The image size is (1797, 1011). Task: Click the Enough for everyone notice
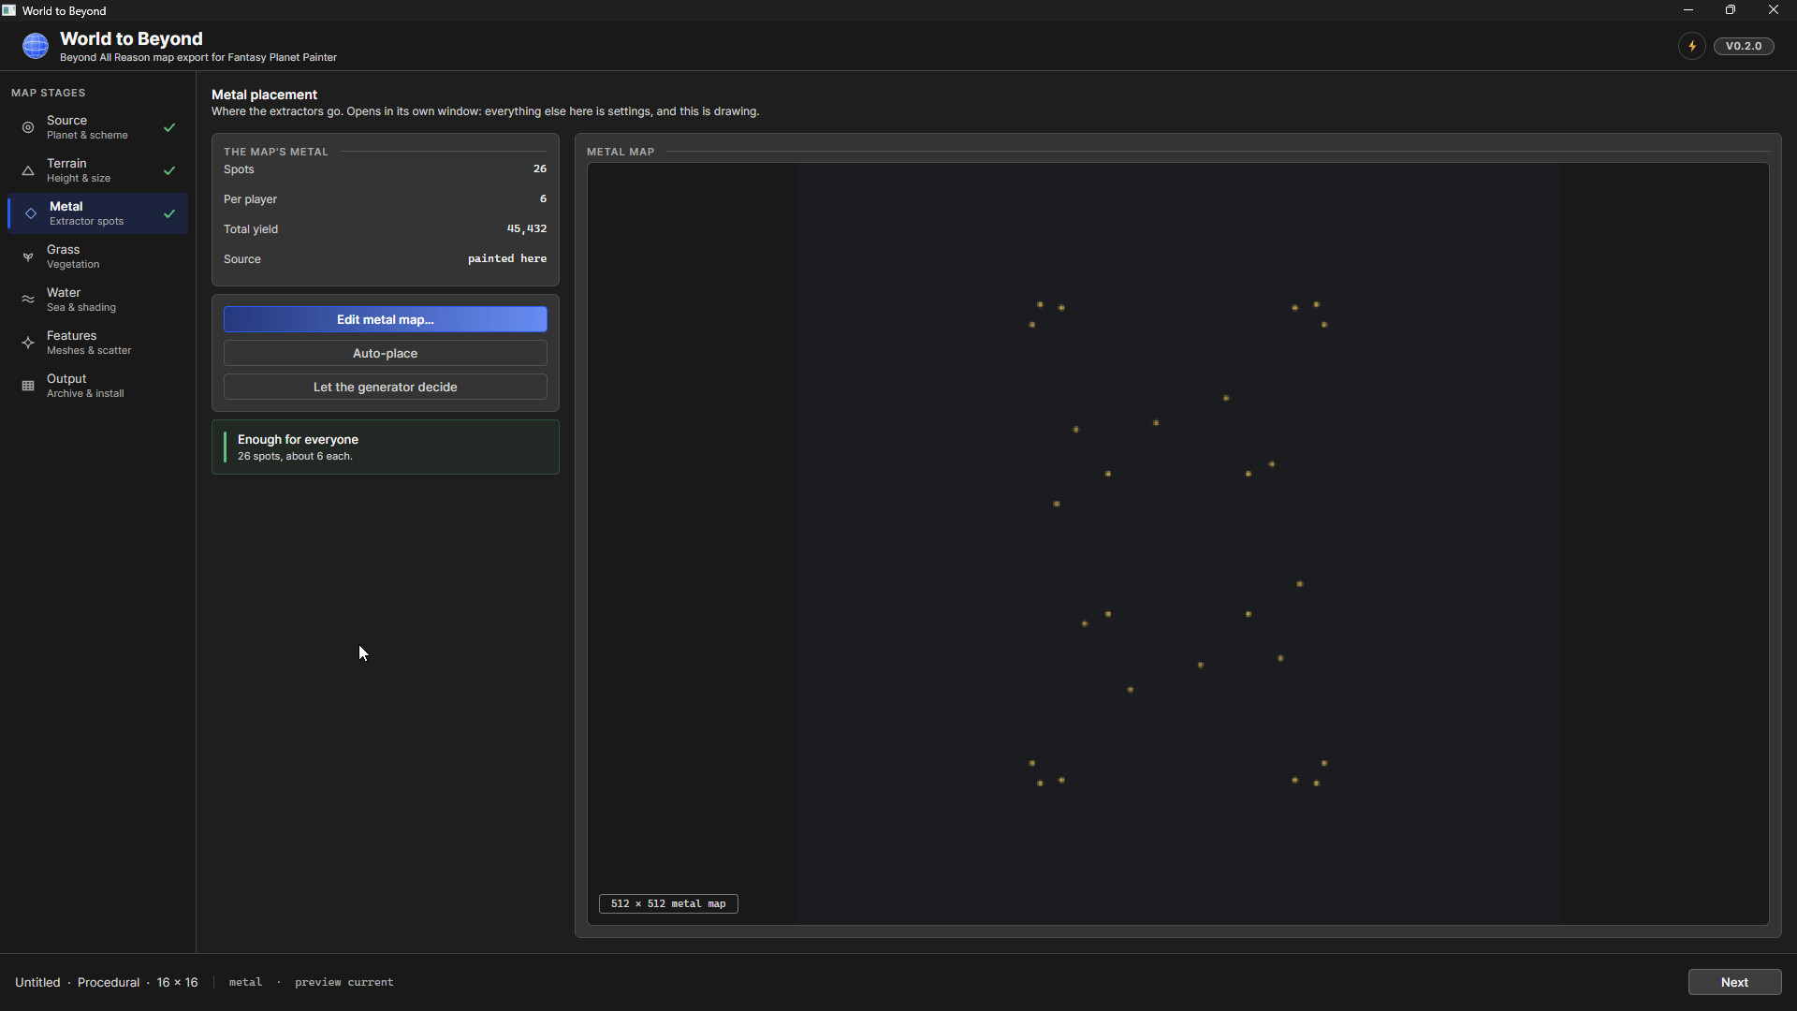[386, 447]
